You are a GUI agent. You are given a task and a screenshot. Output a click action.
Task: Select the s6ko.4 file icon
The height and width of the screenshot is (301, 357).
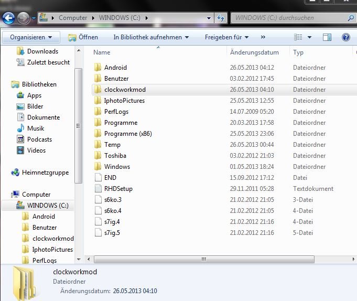[98, 211]
